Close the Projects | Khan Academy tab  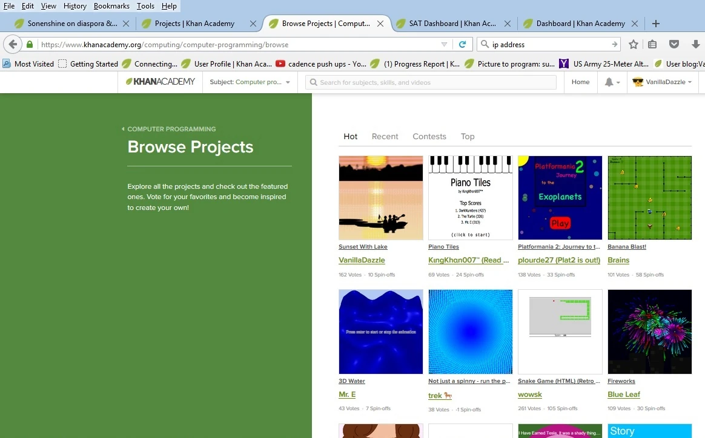[253, 24]
